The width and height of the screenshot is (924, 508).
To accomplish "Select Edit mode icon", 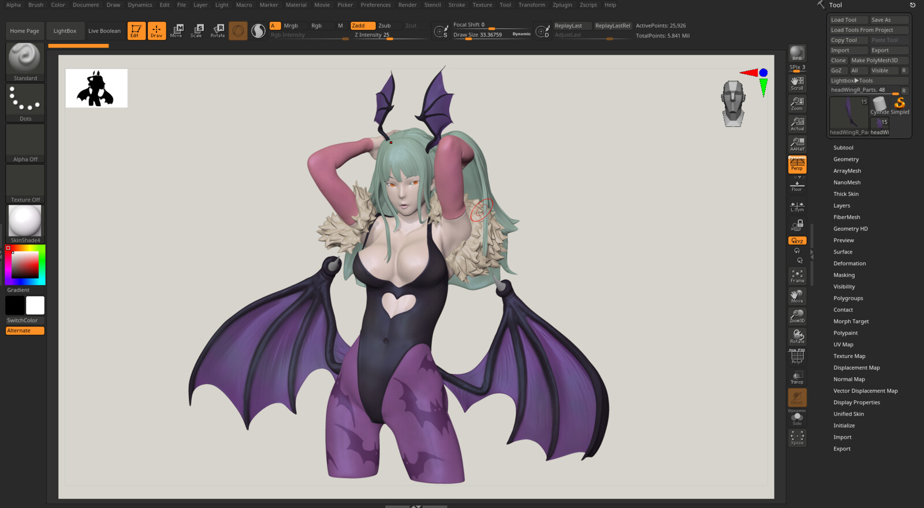I will 136,31.
